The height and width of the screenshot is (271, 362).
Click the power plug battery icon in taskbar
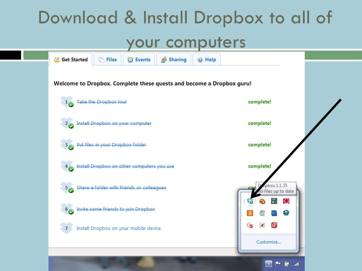click(286, 264)
